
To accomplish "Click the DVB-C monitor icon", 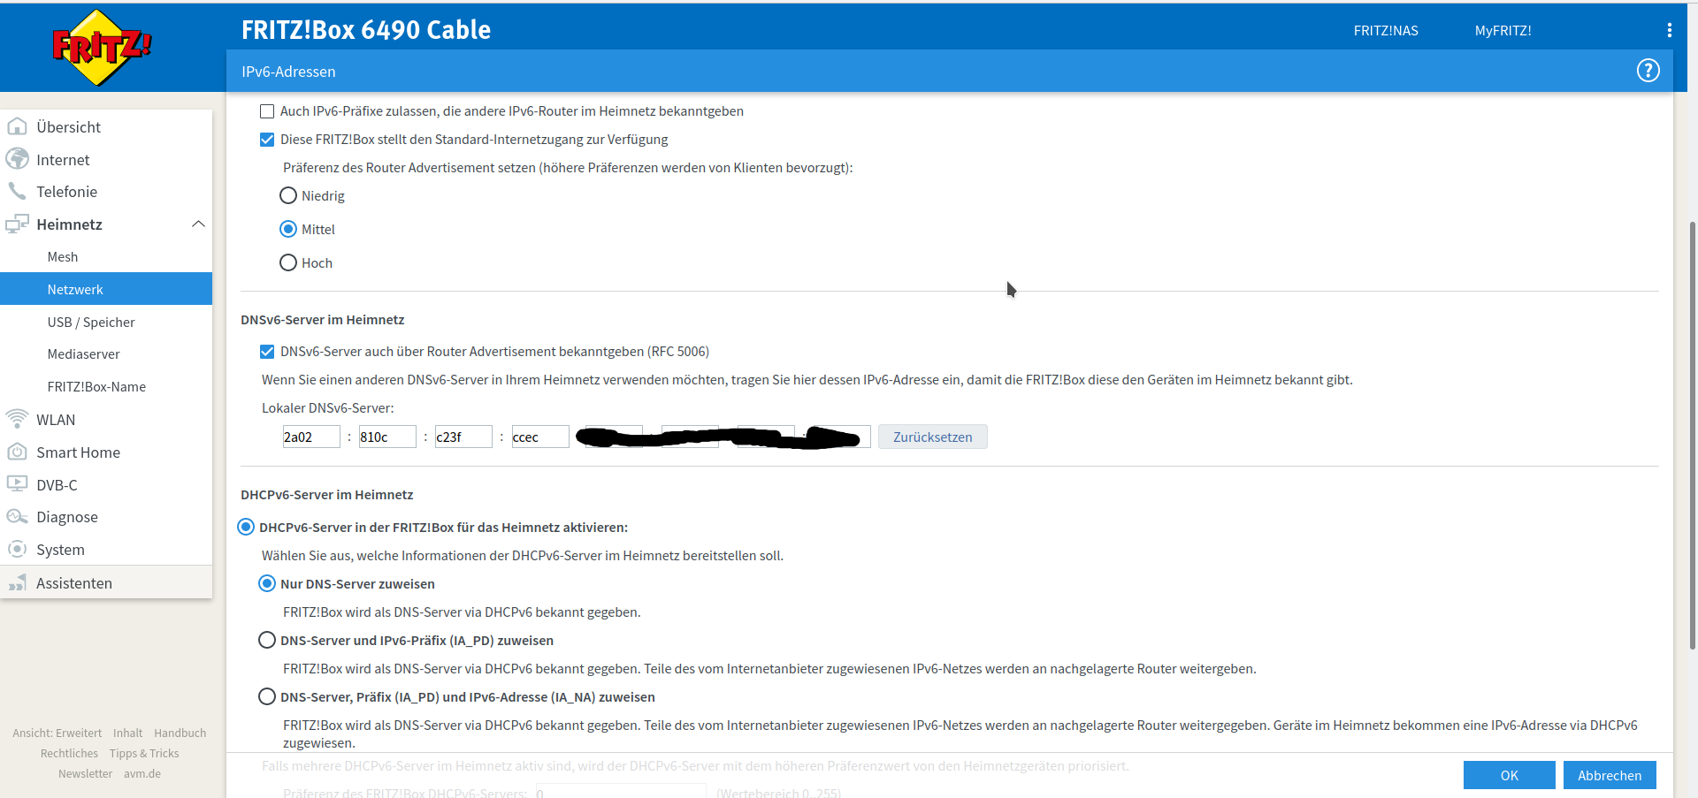I will [x=17, y=484].
